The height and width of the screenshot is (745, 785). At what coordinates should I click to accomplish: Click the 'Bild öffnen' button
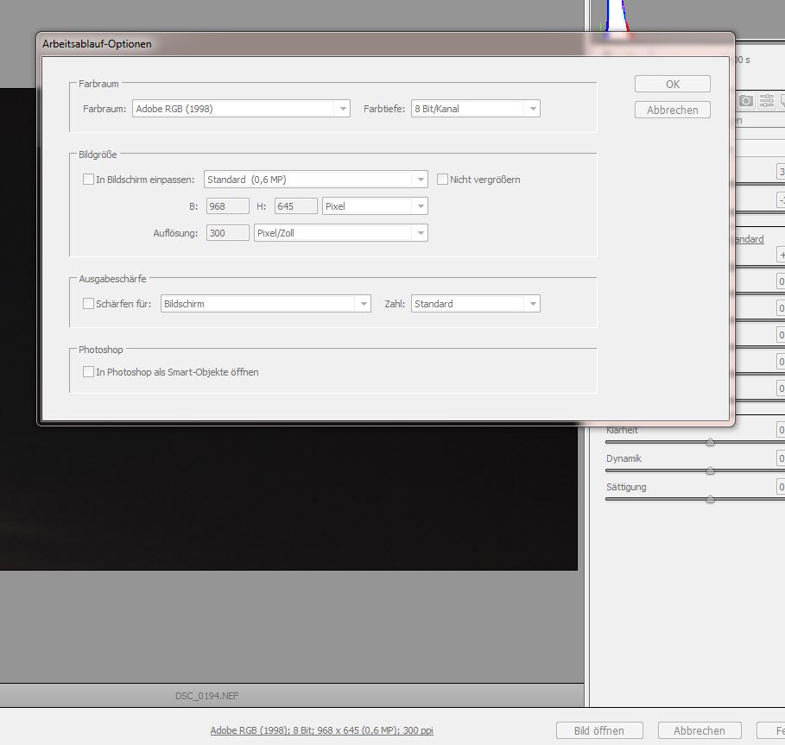599,730
